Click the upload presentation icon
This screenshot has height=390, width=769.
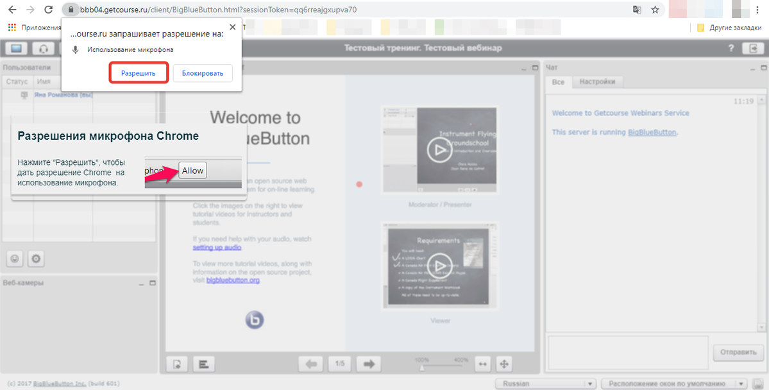click(x=178, y=364)
